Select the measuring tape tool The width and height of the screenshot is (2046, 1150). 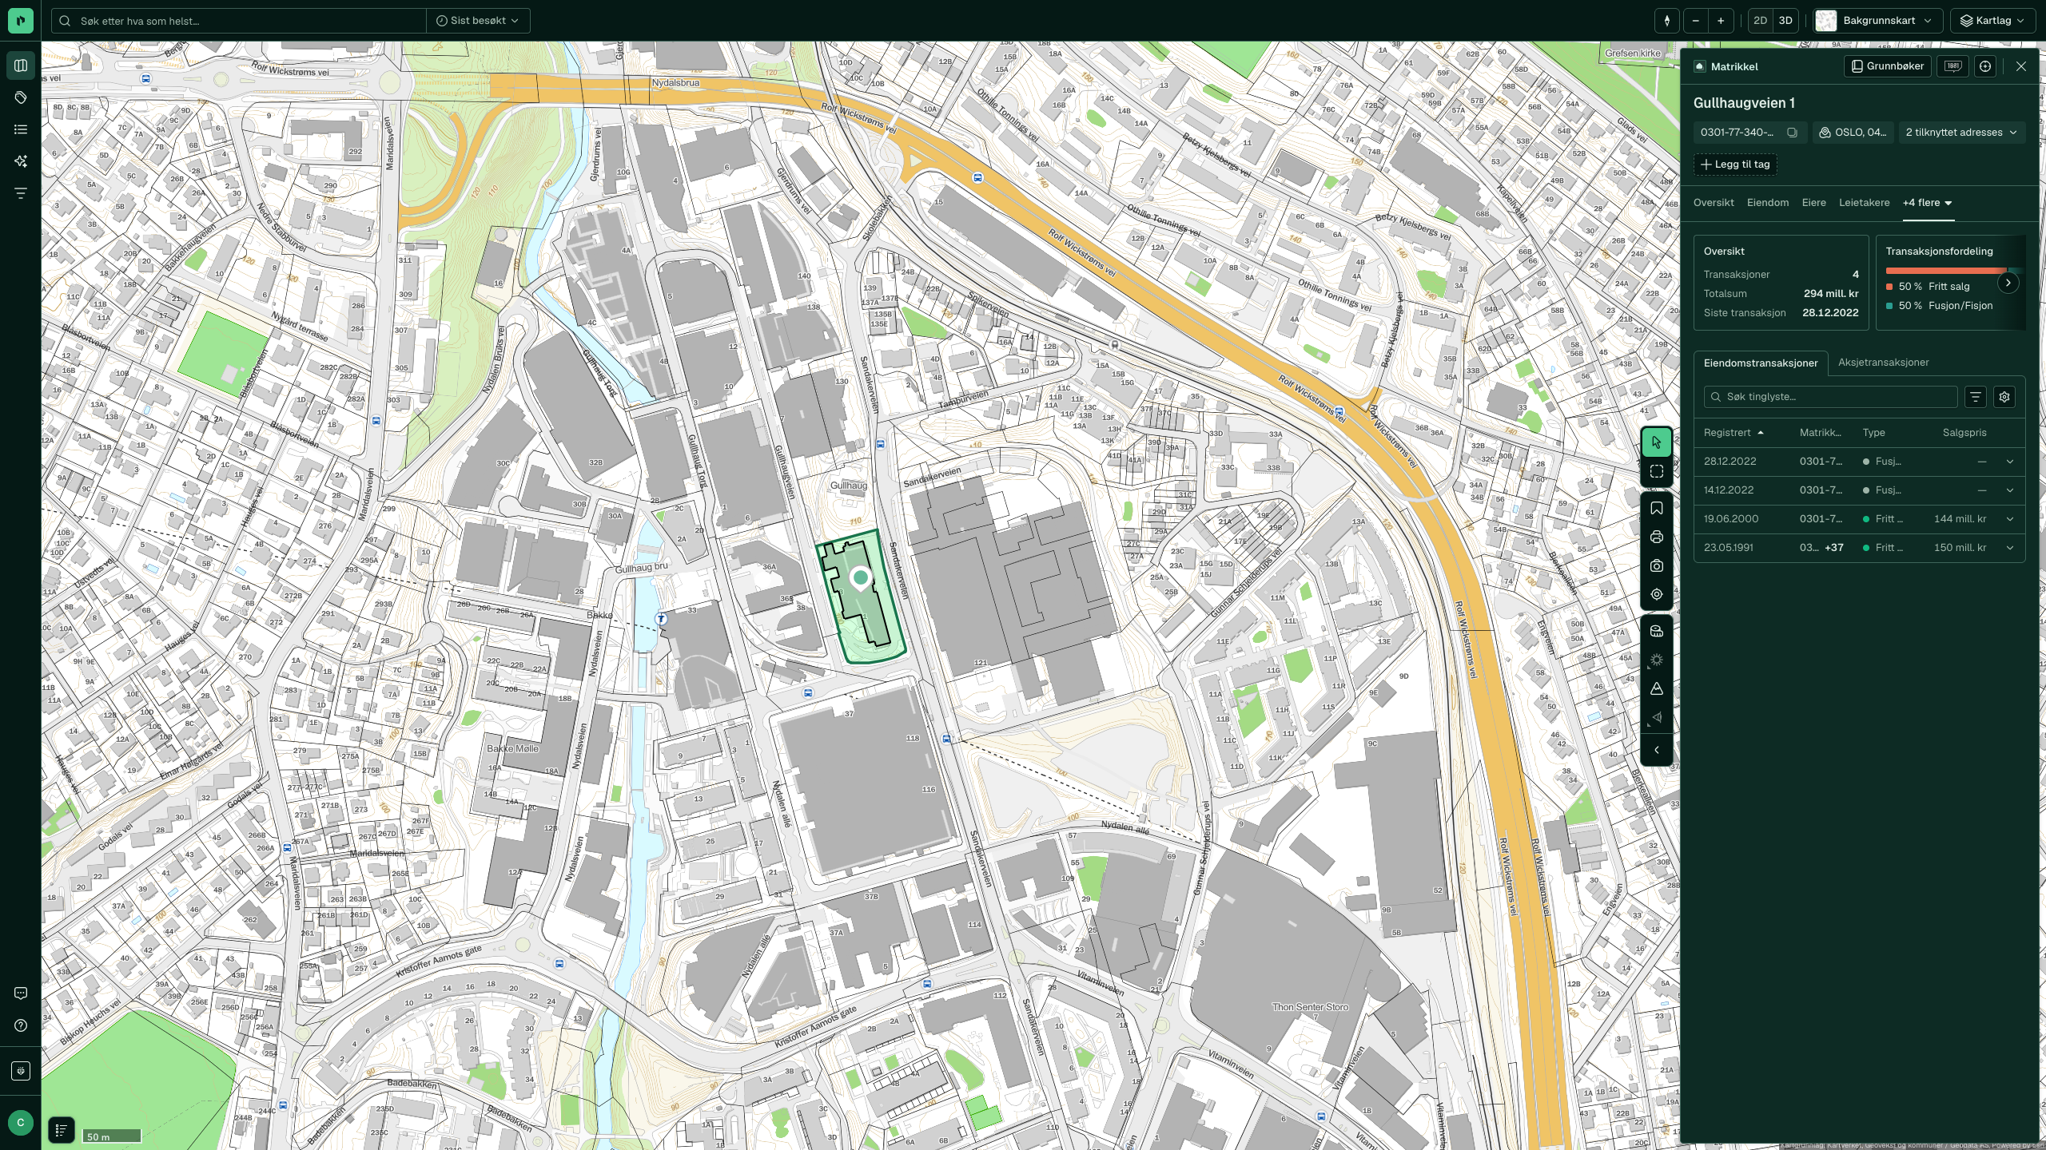click(1657, 632)
